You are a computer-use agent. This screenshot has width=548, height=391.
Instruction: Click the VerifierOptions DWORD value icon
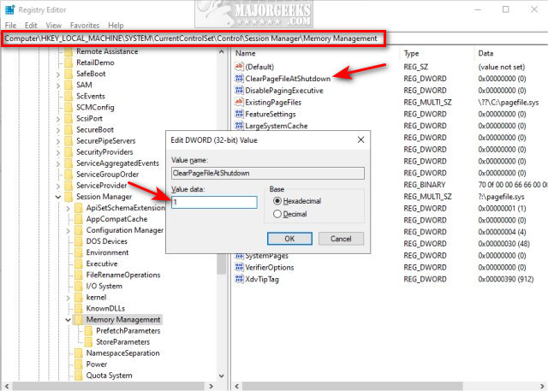click(x=239, y=268)
